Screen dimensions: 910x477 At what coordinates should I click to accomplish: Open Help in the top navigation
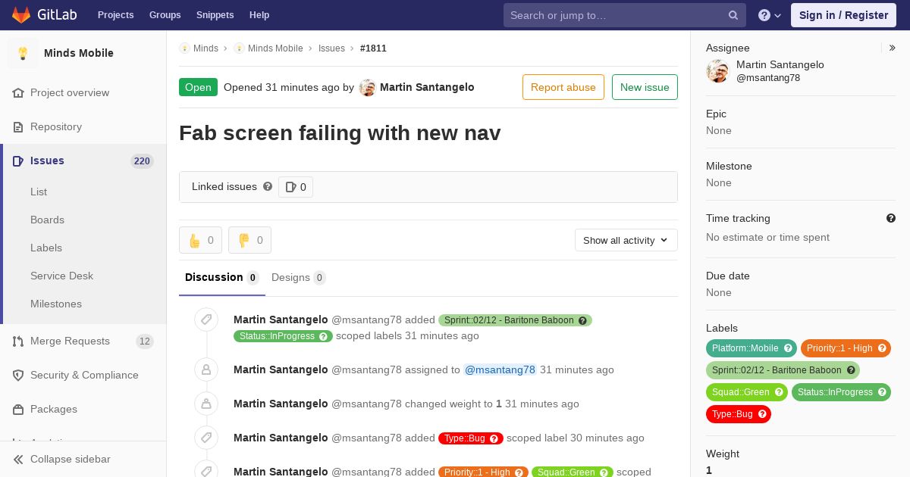(259, 15)
